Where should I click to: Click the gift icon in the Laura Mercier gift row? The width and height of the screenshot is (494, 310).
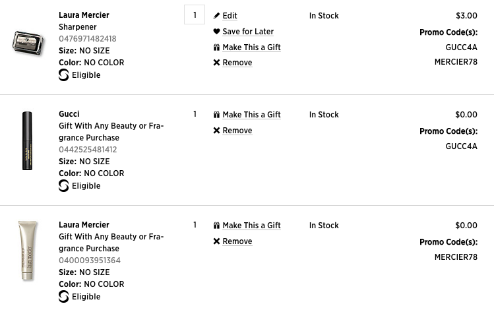pos(216,226)
